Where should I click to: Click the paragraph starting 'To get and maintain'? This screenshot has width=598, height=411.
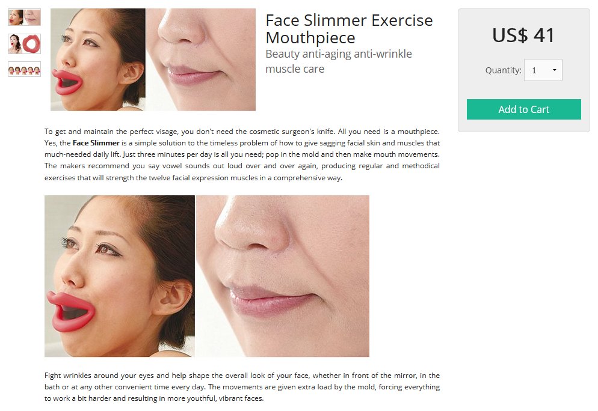click(242, 154)
